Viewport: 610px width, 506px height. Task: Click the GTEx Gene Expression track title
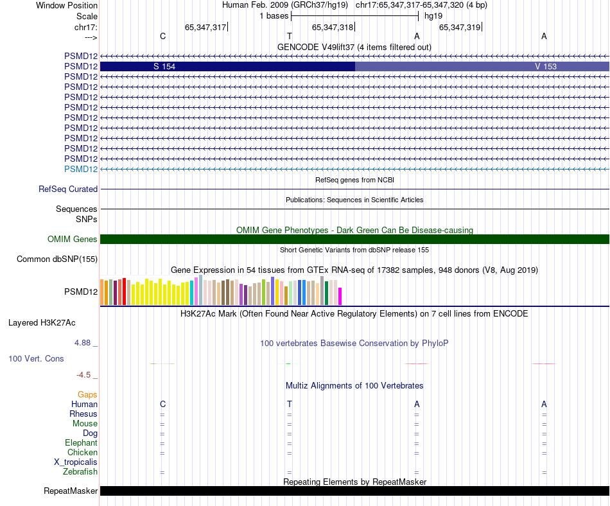tap(354, 270)
